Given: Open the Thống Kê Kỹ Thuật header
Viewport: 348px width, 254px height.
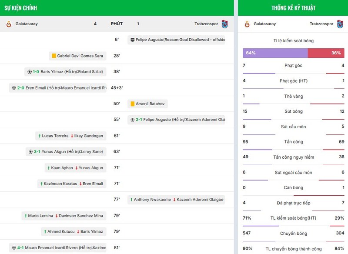Looking at the screenshot, I should (x=293, y=8).
